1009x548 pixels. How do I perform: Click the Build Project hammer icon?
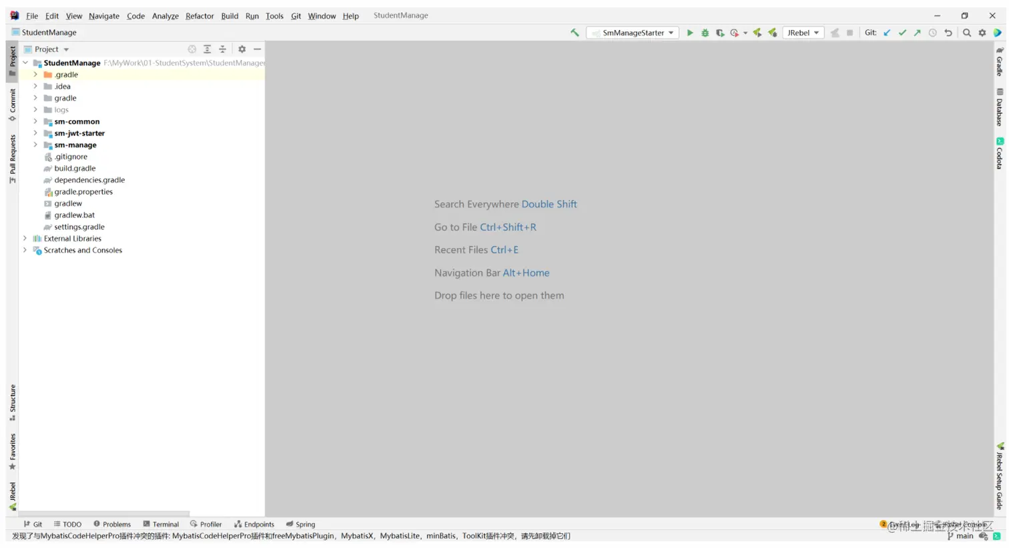coord(575,33)
